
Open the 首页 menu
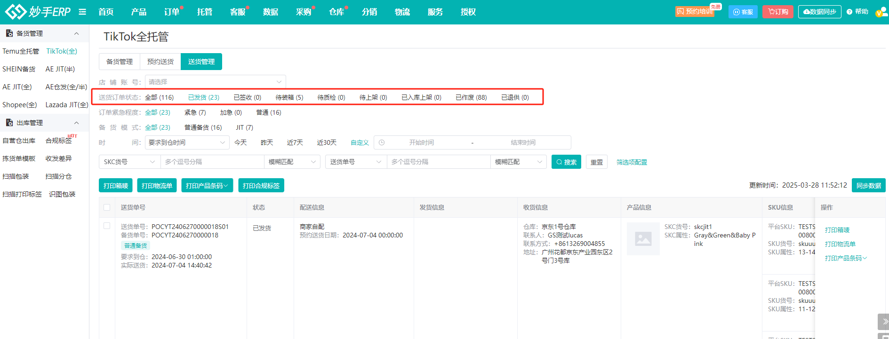coord(106,12)
